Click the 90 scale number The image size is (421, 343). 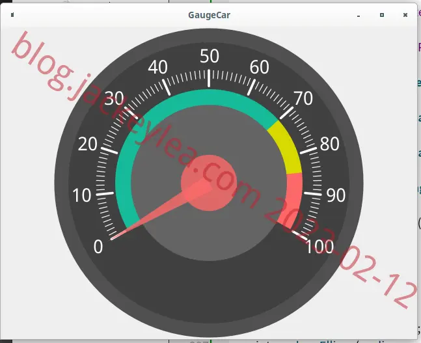tap(336, 195)
